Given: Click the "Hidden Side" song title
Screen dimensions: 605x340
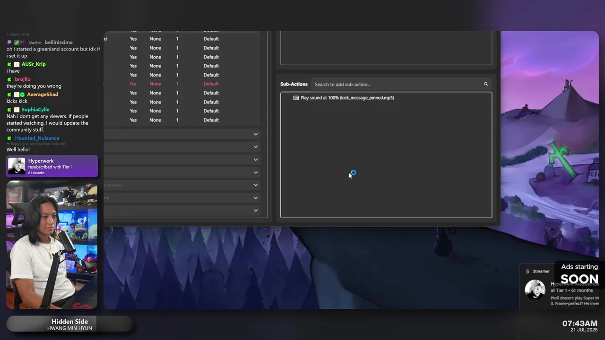Looking at the screenshot, I should (x=69, y=322).
